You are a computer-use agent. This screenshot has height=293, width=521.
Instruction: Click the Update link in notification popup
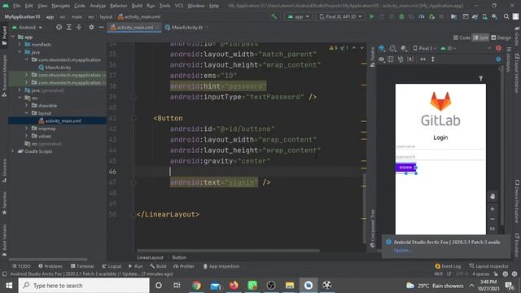tap(402, 251)
